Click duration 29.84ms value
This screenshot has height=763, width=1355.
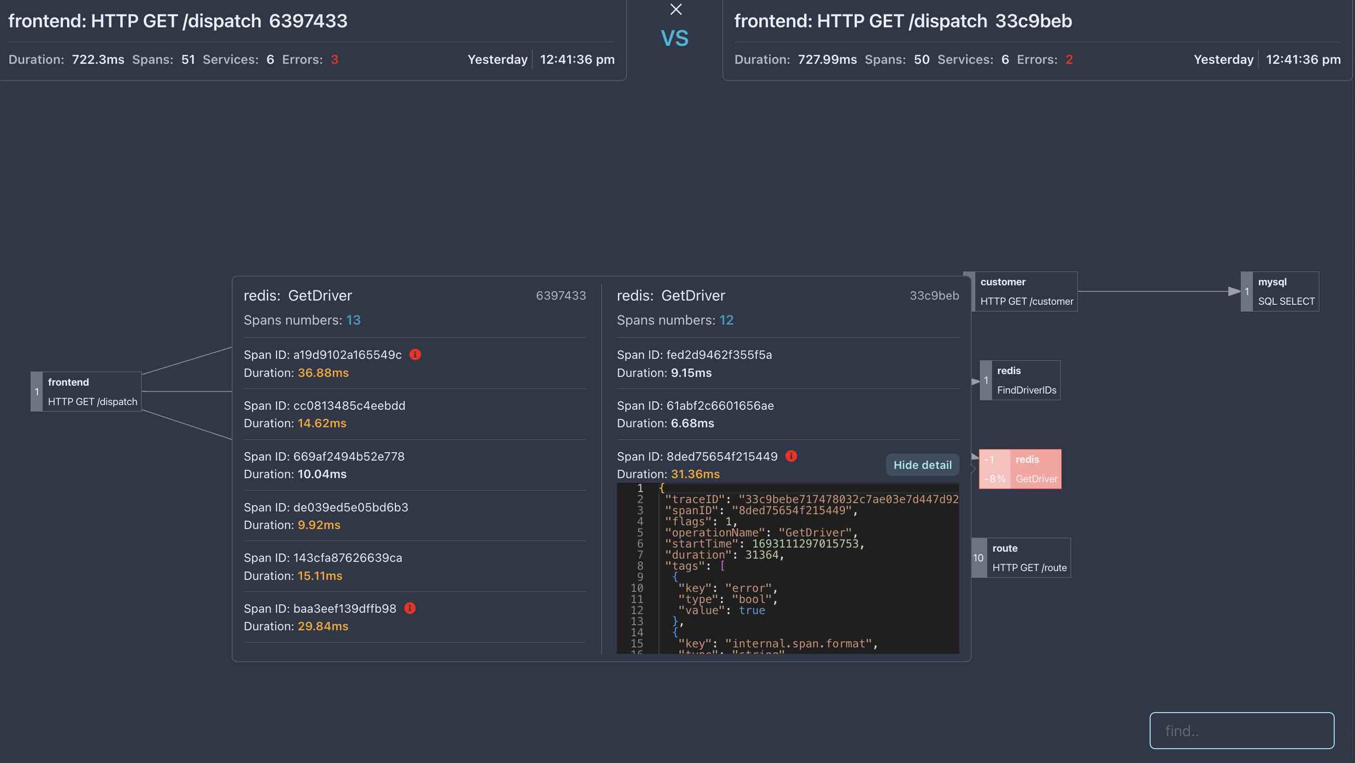[x=323, y=626]
